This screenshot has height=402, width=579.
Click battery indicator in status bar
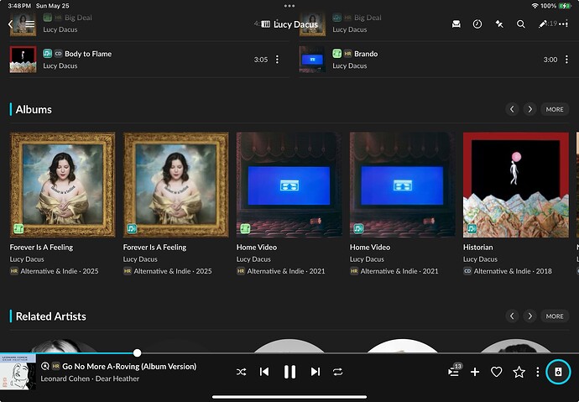(x=565, y=6)
